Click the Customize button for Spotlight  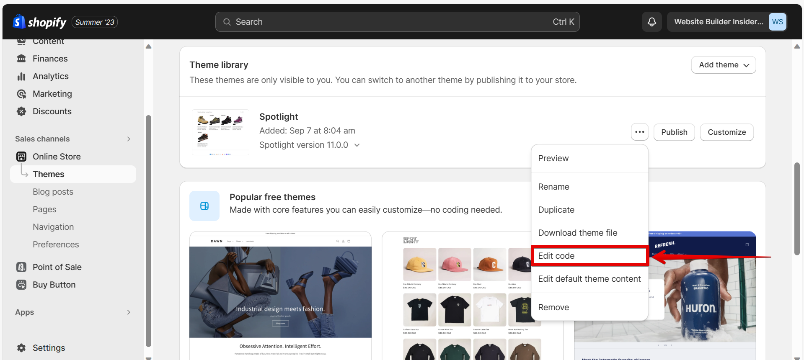tap(726, 132)
